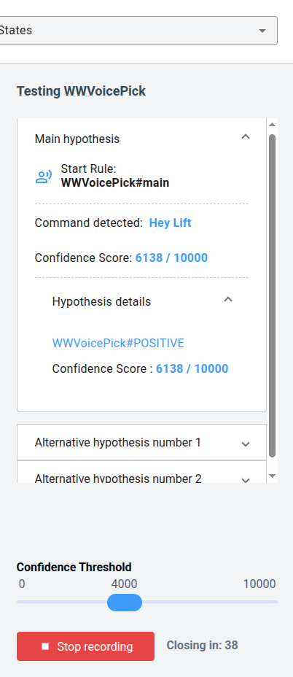The width and height of the screenshot is (293, 677).
Task: Click the WWVoicePick#main start rule text
Action: (114, 183)
